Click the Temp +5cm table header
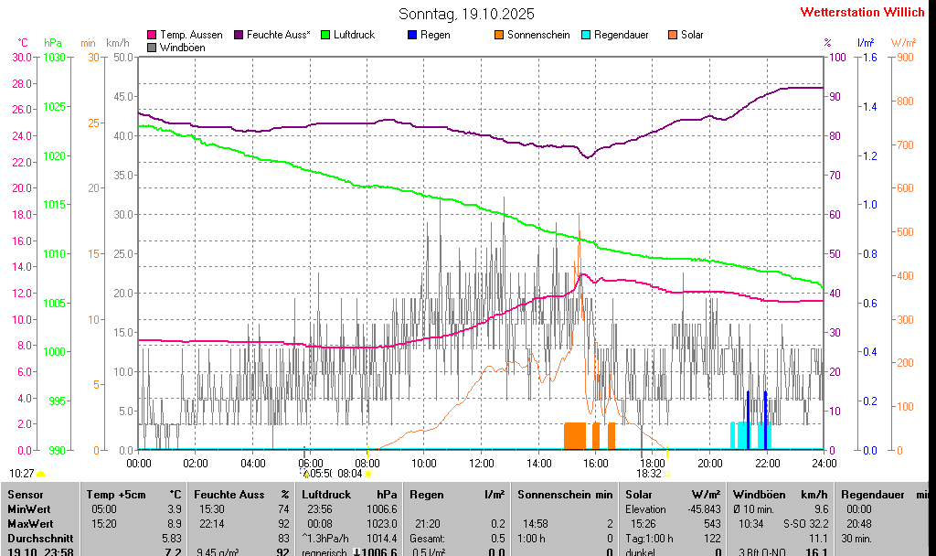This screenshot has height=556, width=936. point(133,495)
